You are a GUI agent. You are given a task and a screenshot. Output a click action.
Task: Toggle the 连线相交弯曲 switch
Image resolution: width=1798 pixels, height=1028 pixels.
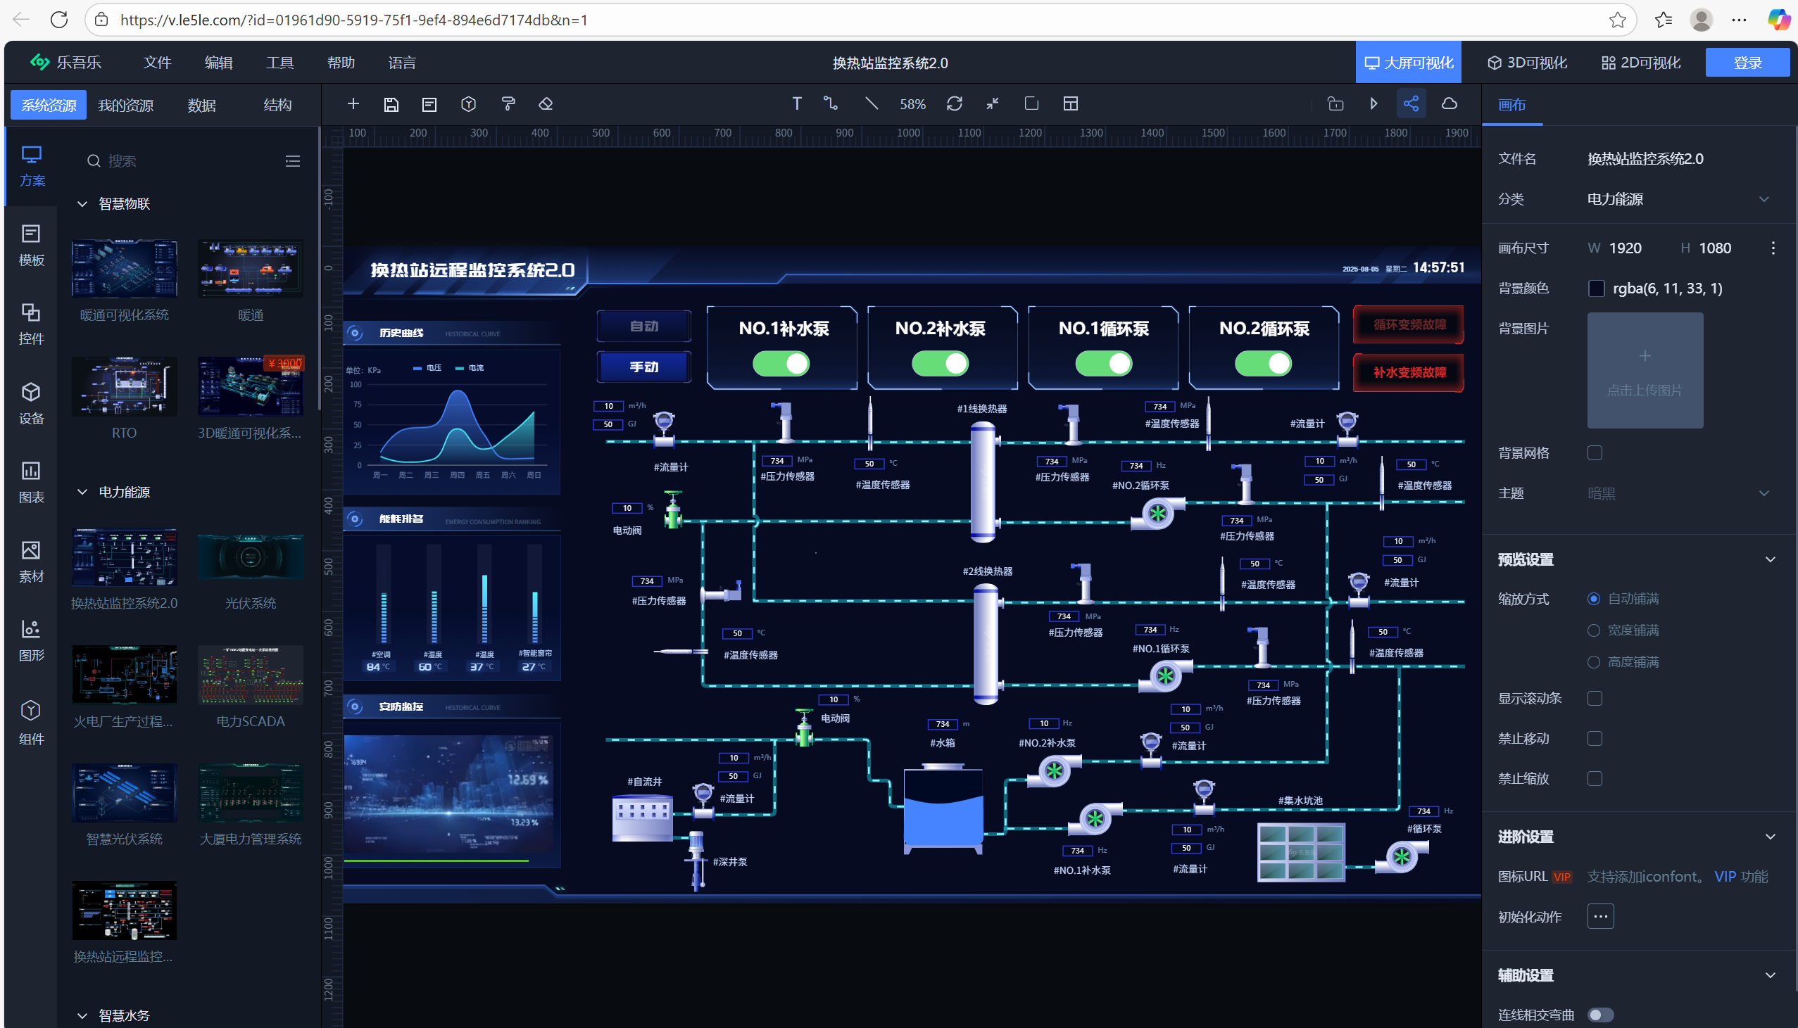(x=1601, y=1015)
